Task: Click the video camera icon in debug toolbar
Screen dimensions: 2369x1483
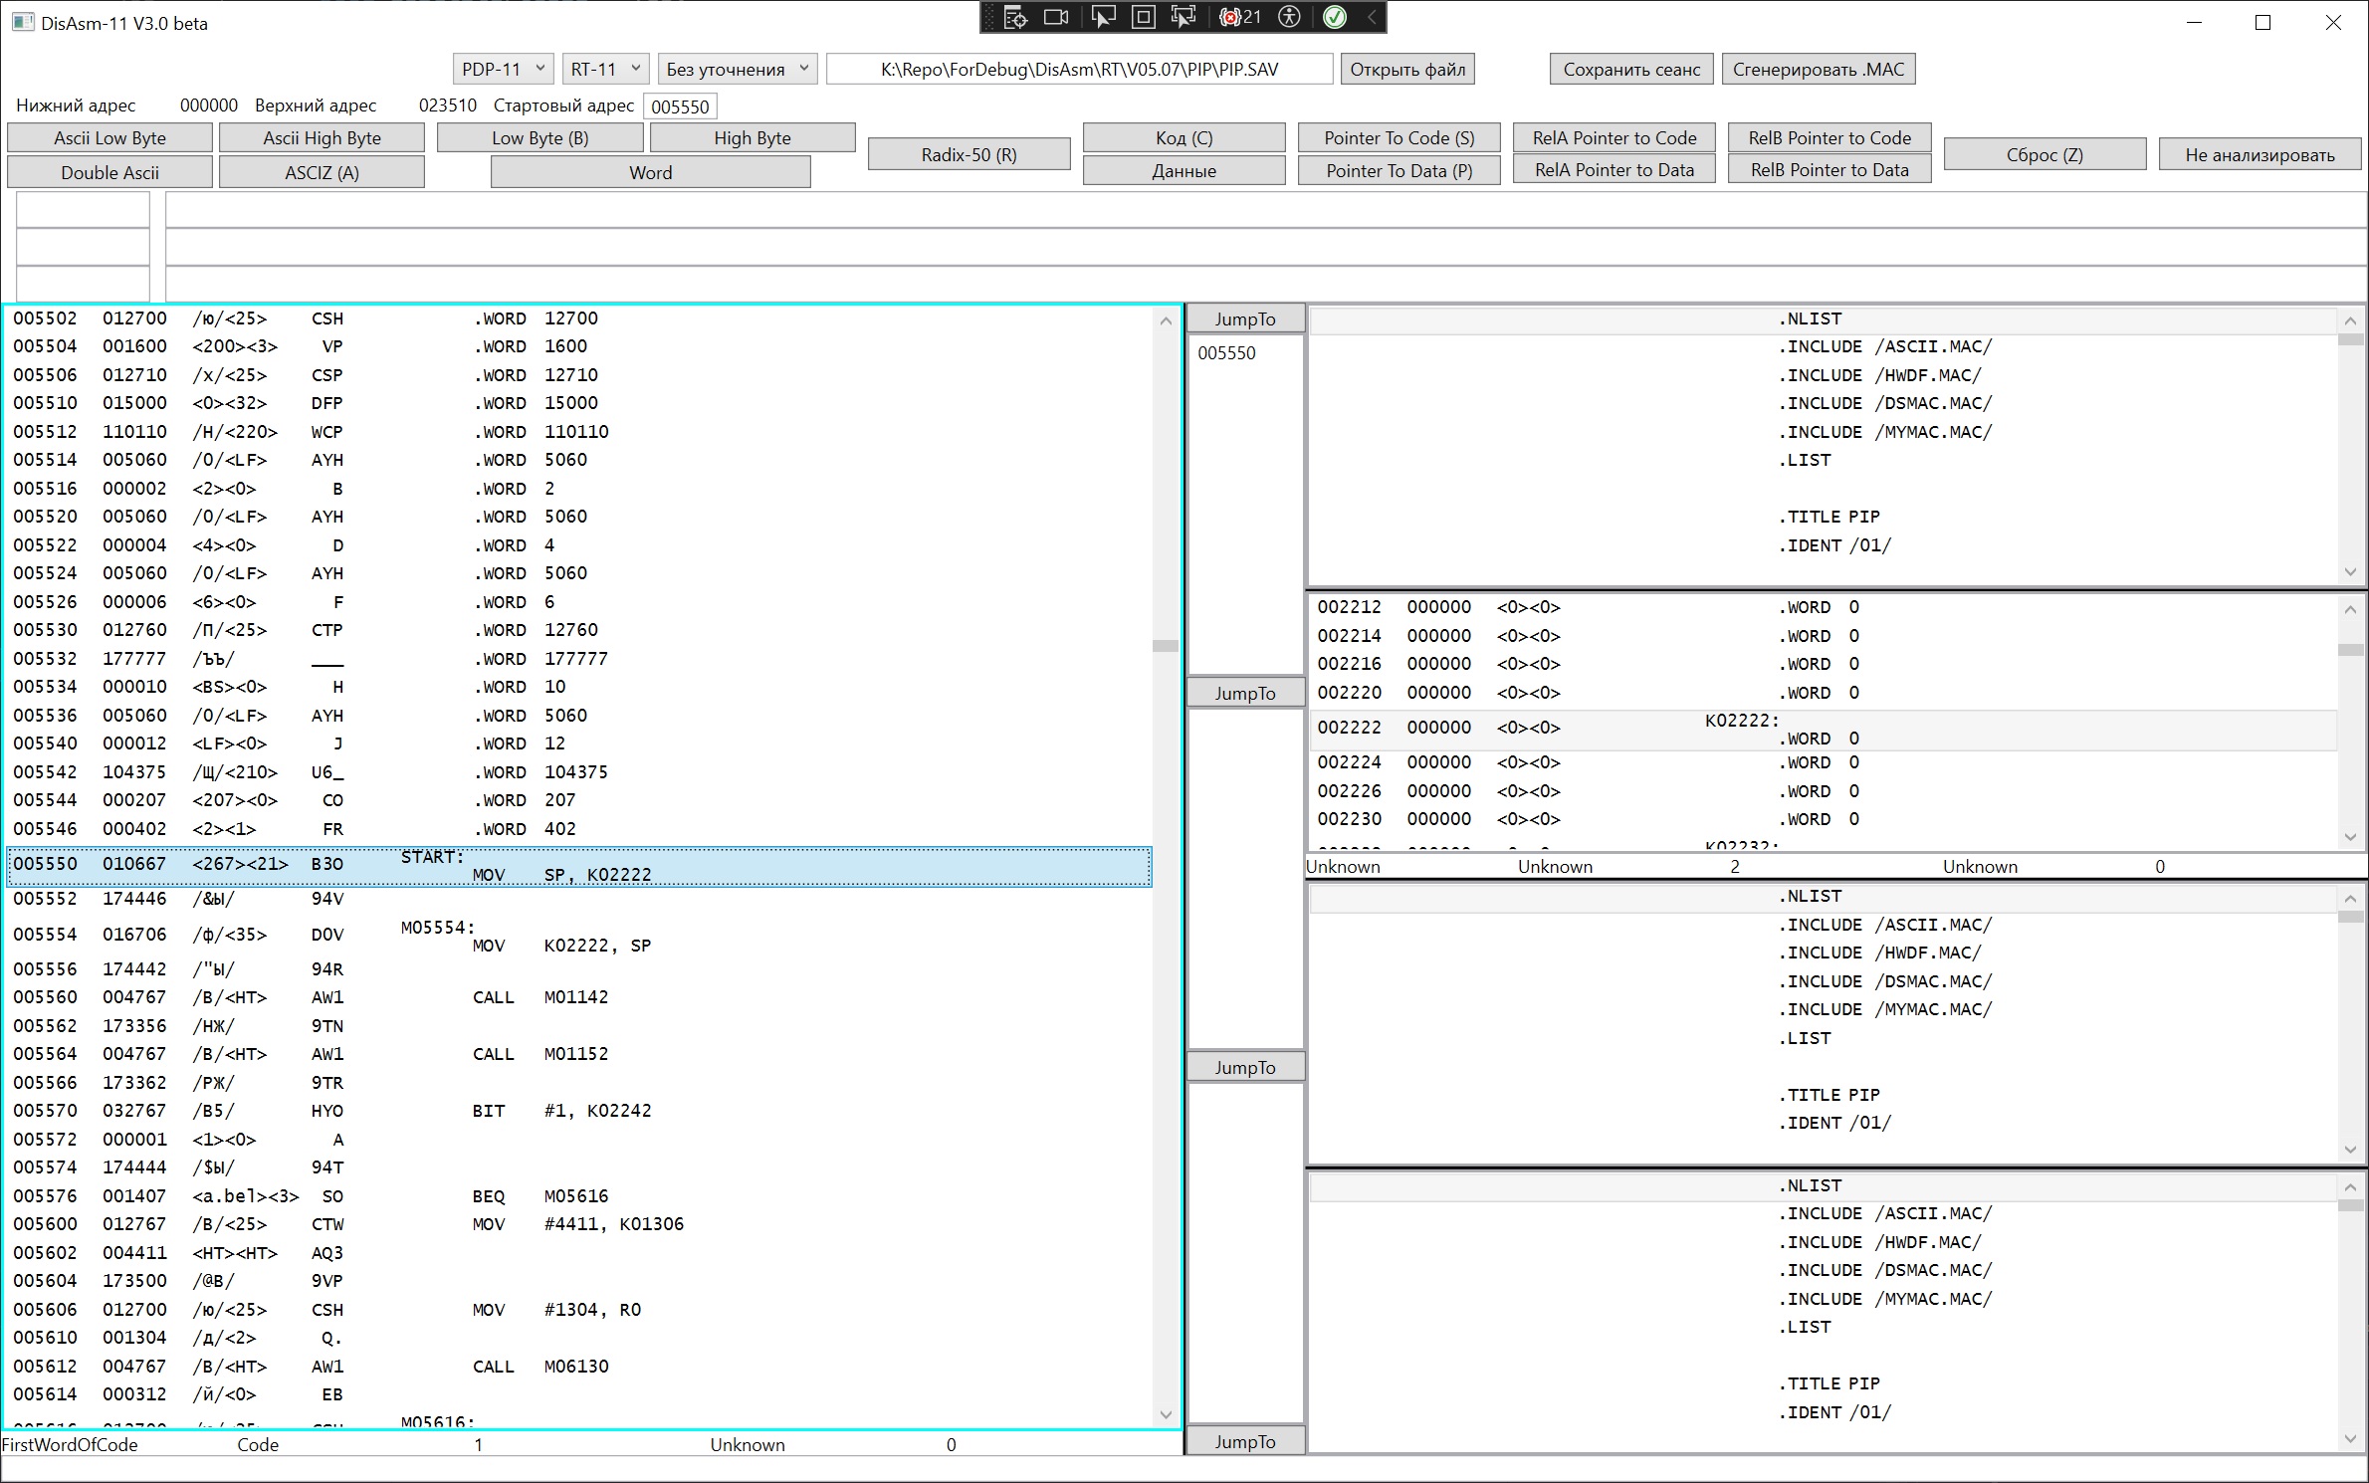Action: [x=1056, y=17]
